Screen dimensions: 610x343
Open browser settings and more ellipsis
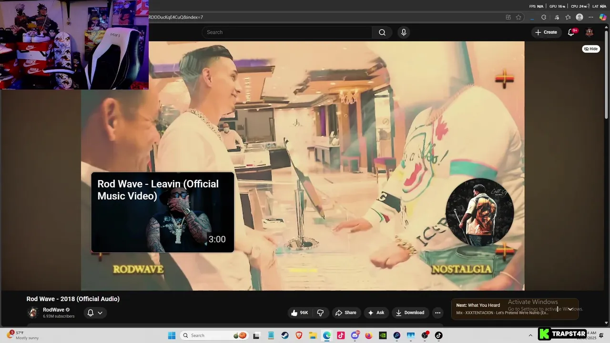[591, 17]
